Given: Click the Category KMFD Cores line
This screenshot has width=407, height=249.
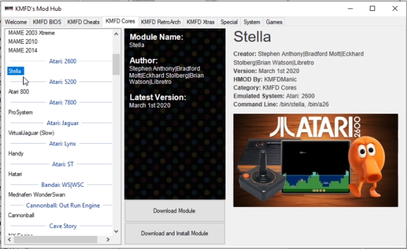Looking at the screenshot, I should tap(265, 87).
